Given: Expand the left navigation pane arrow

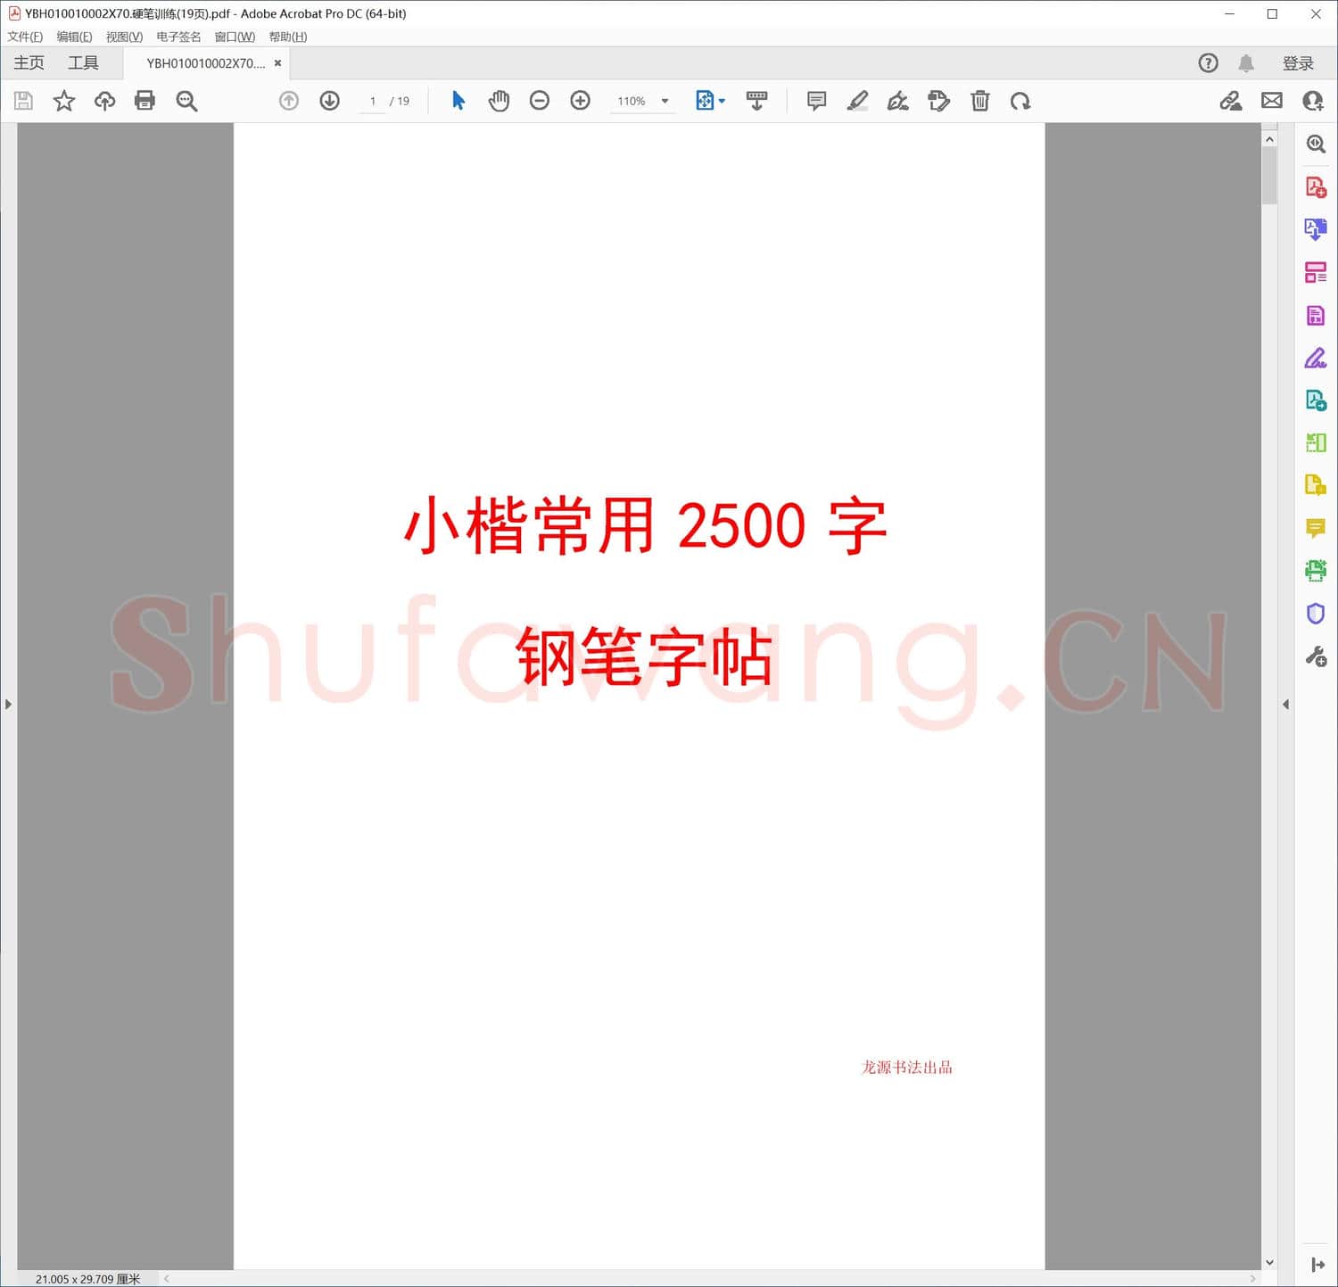Looking at the screenshot, I should pos(8,705).
